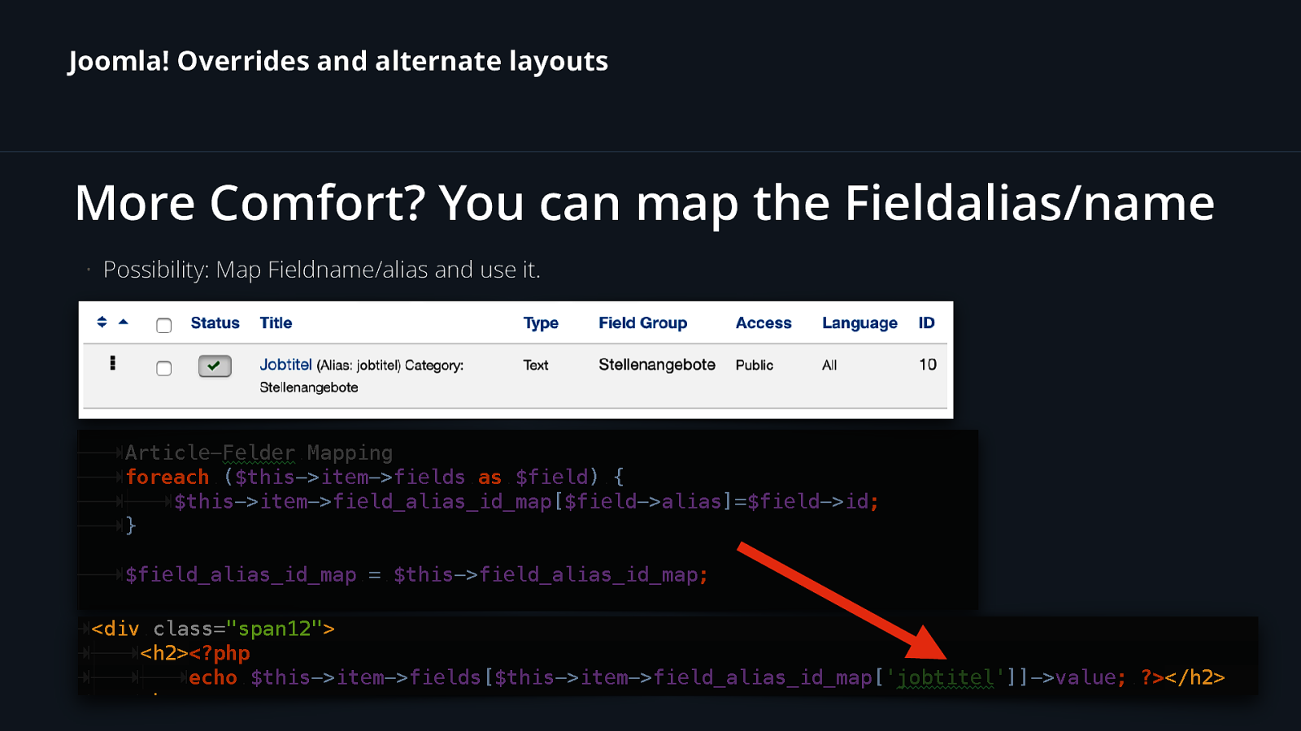Click the ascending sort triangle icon
1301x731 pixels.
(x=124, y=322)
